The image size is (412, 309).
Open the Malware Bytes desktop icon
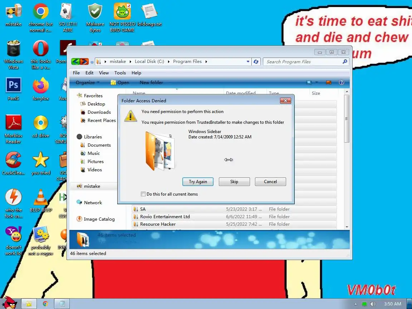pos(95,18)
